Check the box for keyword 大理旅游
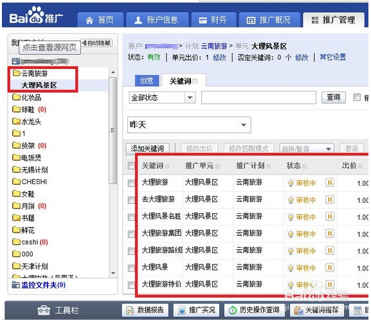 131,183
